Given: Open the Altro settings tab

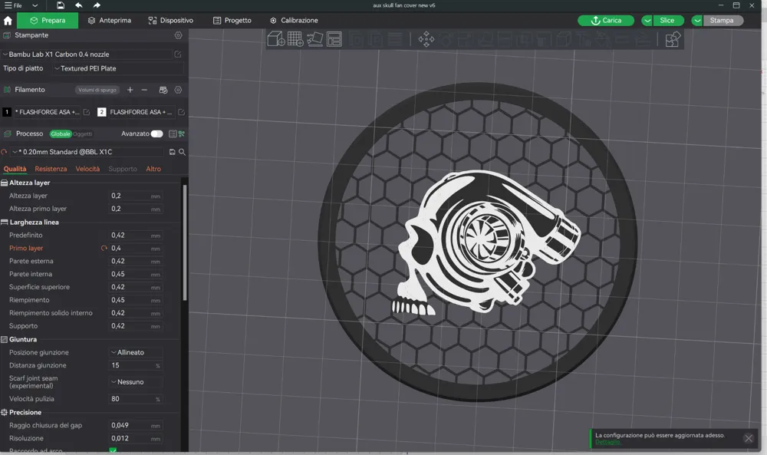Looking at the screenshot, I should pos(153,169).
